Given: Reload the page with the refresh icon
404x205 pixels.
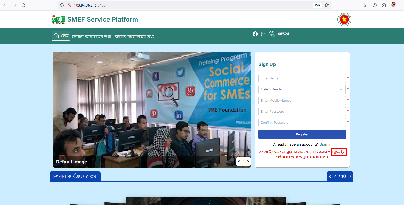Looking at the screenshot, I should click(24, 5).
